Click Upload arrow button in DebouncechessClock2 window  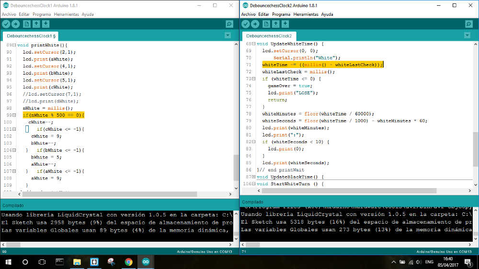pyautogui.click(x=255, y=24)
